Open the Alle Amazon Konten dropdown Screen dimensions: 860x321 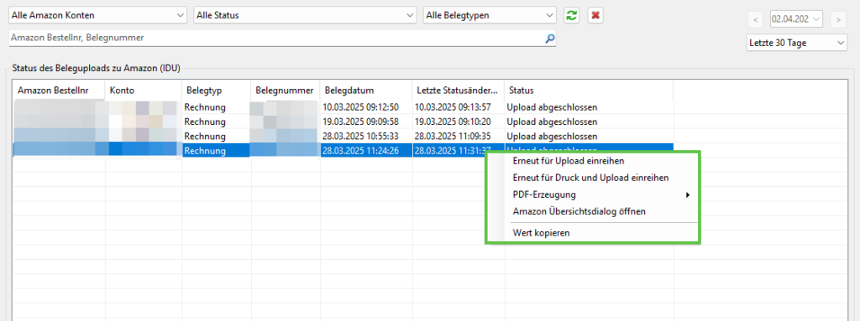pyautogui.click(x=97, y=15)
